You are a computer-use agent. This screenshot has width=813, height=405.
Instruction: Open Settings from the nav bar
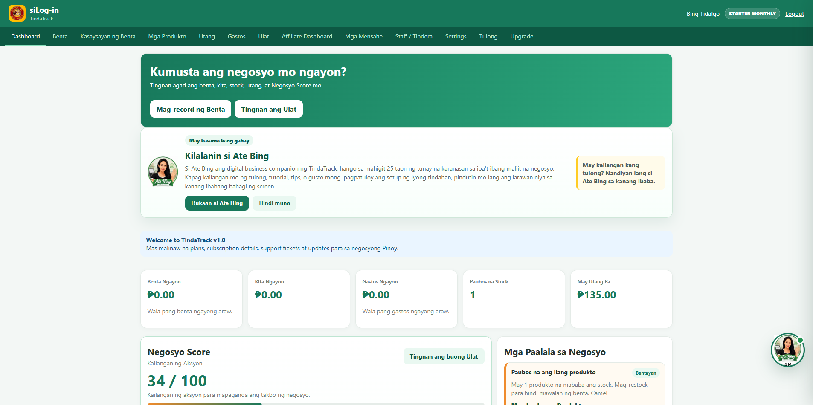pos(456,37)
